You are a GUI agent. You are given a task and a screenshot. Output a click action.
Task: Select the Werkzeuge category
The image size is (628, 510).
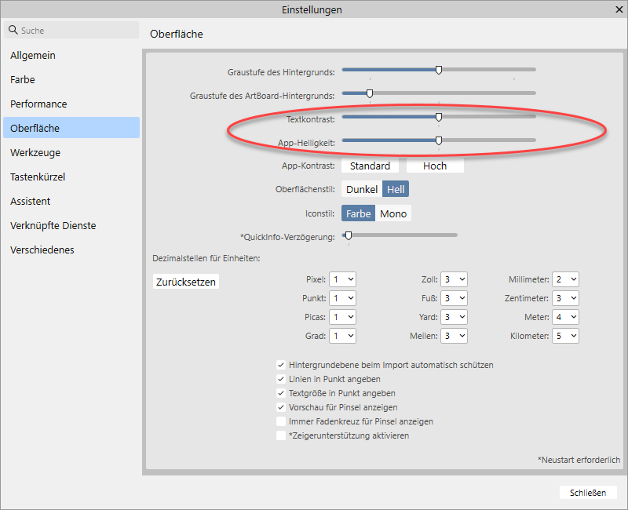click(x=35, y=153)
